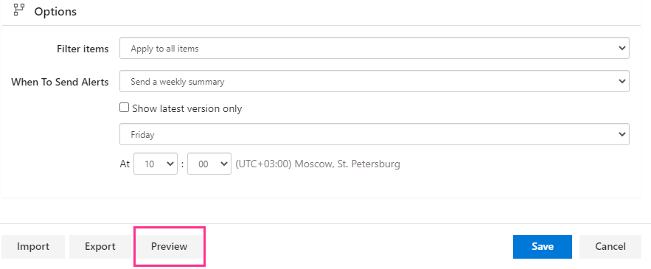
Task: Open the 'Send a weekly summary' dropdown
Action: tap(374, 81)
